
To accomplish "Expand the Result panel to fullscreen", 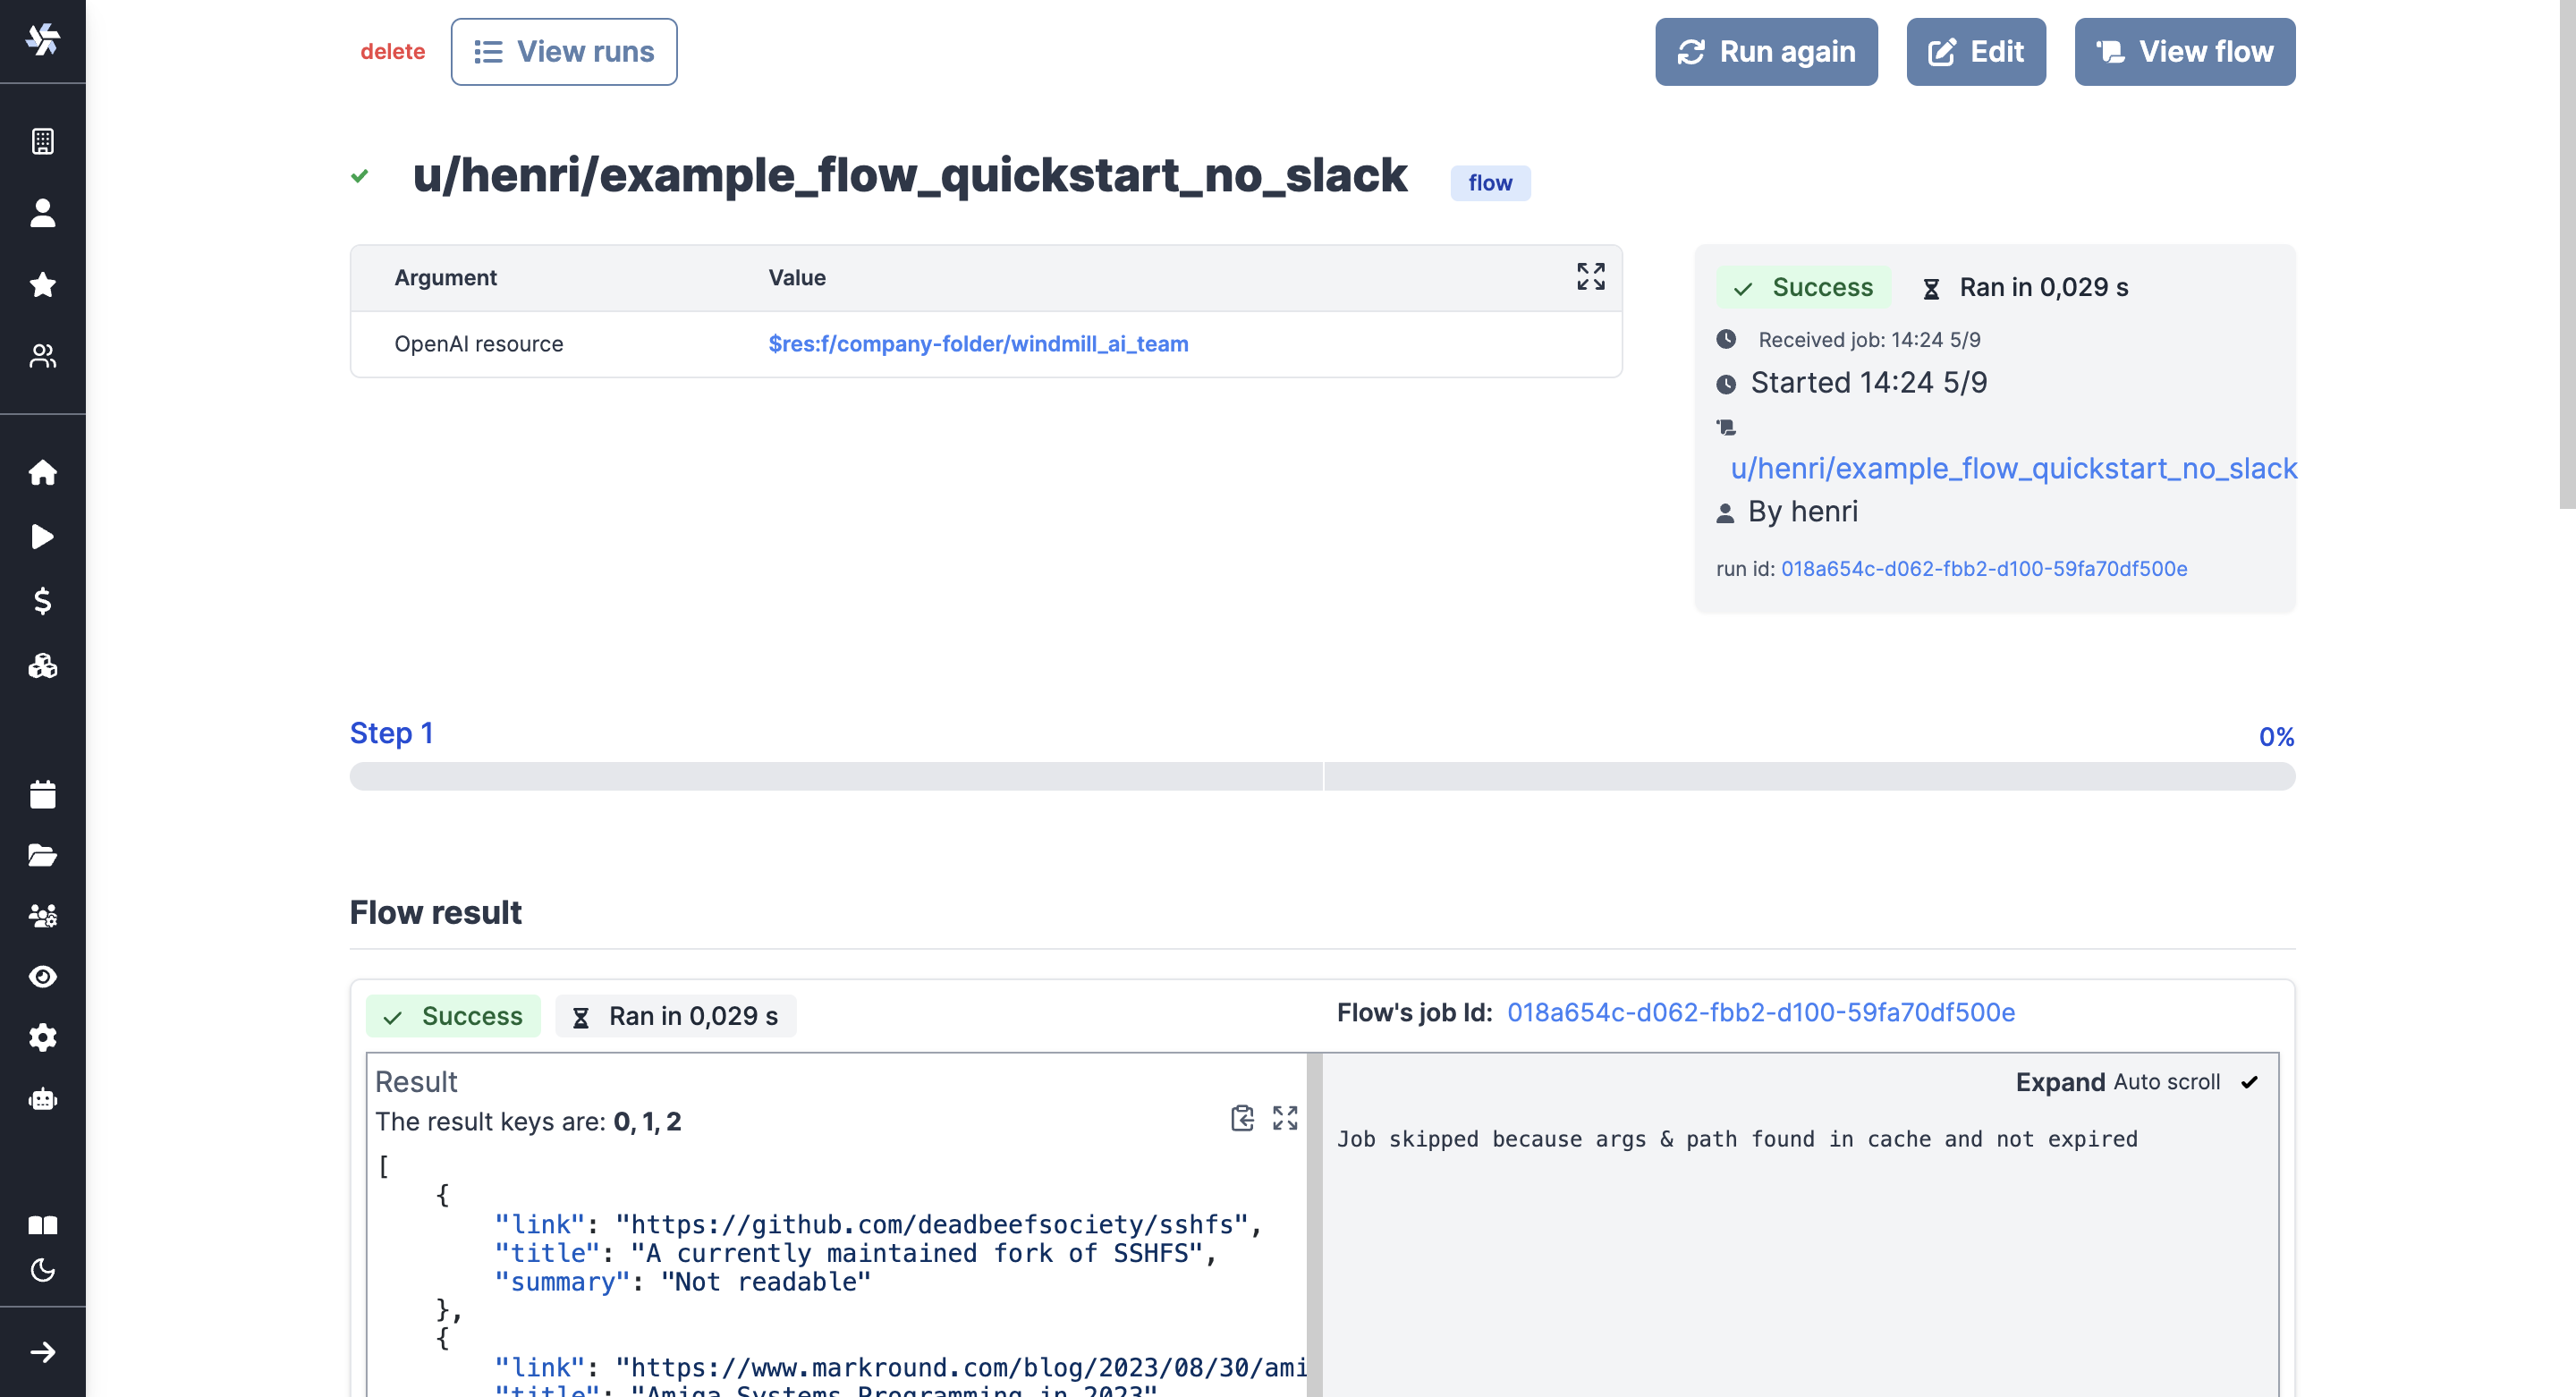I will point(1285,1118).
